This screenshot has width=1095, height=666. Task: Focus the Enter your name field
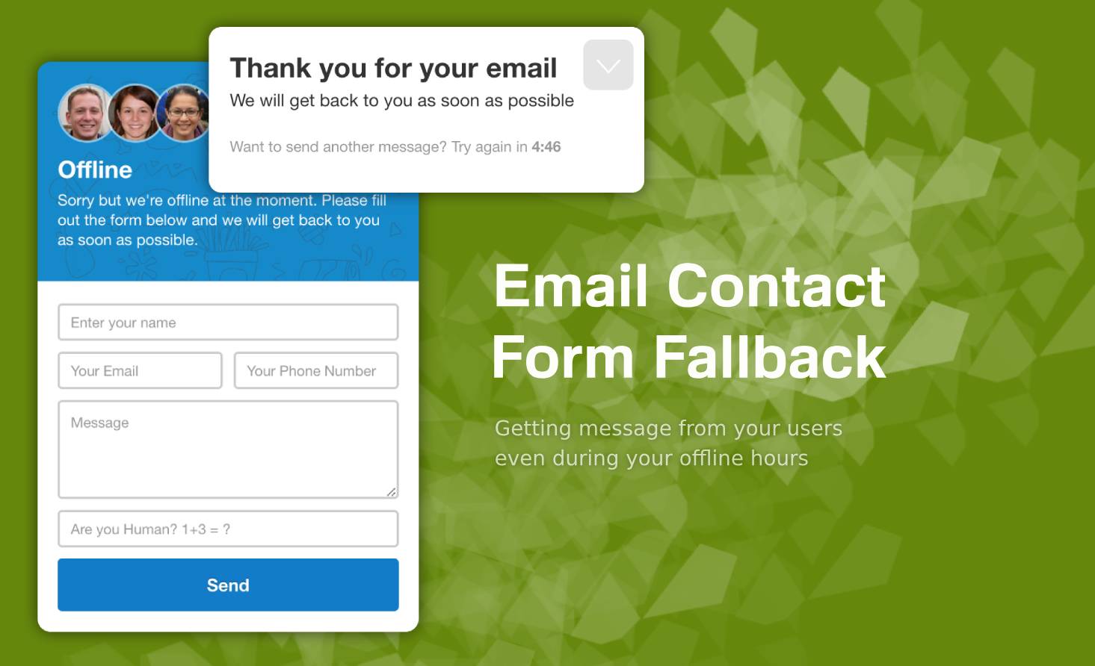coord(228,323)
